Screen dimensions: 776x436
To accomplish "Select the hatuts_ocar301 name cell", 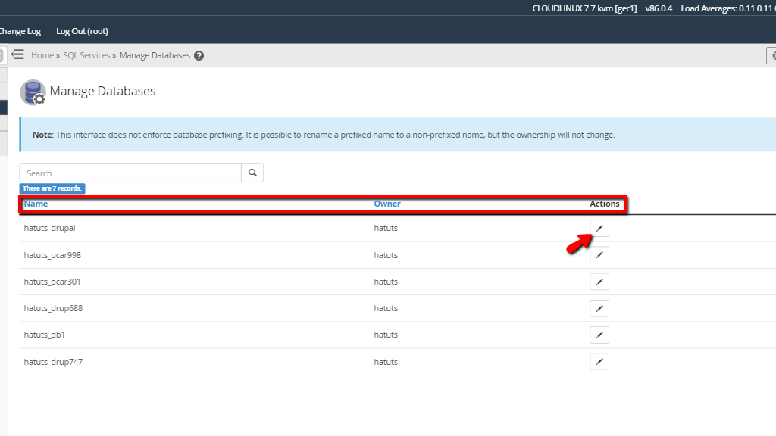I will pyautogui.click(x=52, y=282).
